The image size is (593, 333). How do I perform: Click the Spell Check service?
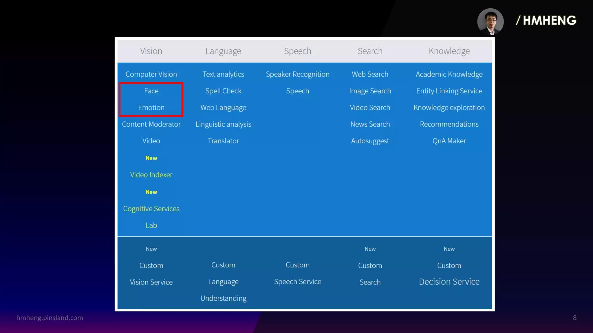point(223,91)
